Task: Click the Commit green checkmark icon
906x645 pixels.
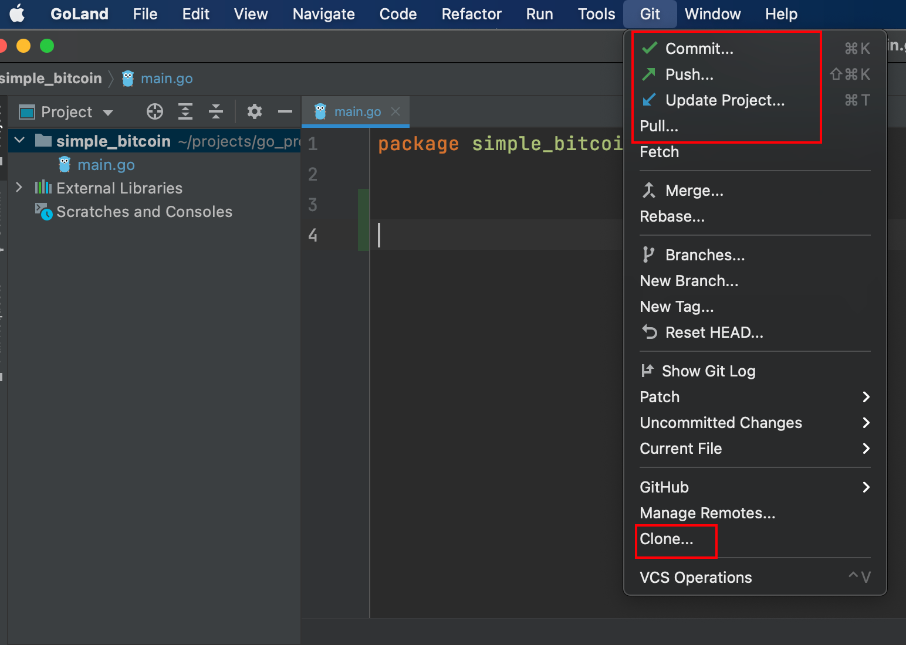Action: pos(649,48)
